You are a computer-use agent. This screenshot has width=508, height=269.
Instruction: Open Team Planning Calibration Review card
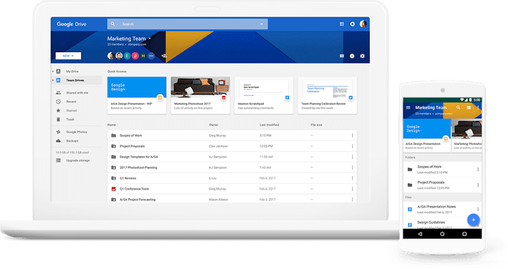(327, 95)
